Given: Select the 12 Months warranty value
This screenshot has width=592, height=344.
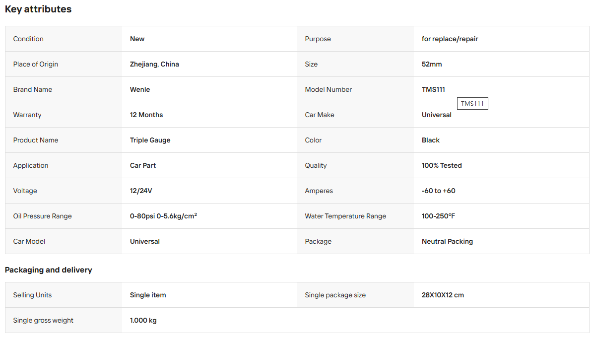Looking at the screenshot, I should [146, 115].
